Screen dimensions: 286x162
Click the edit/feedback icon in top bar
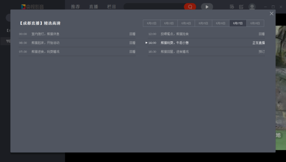(241, 7)
